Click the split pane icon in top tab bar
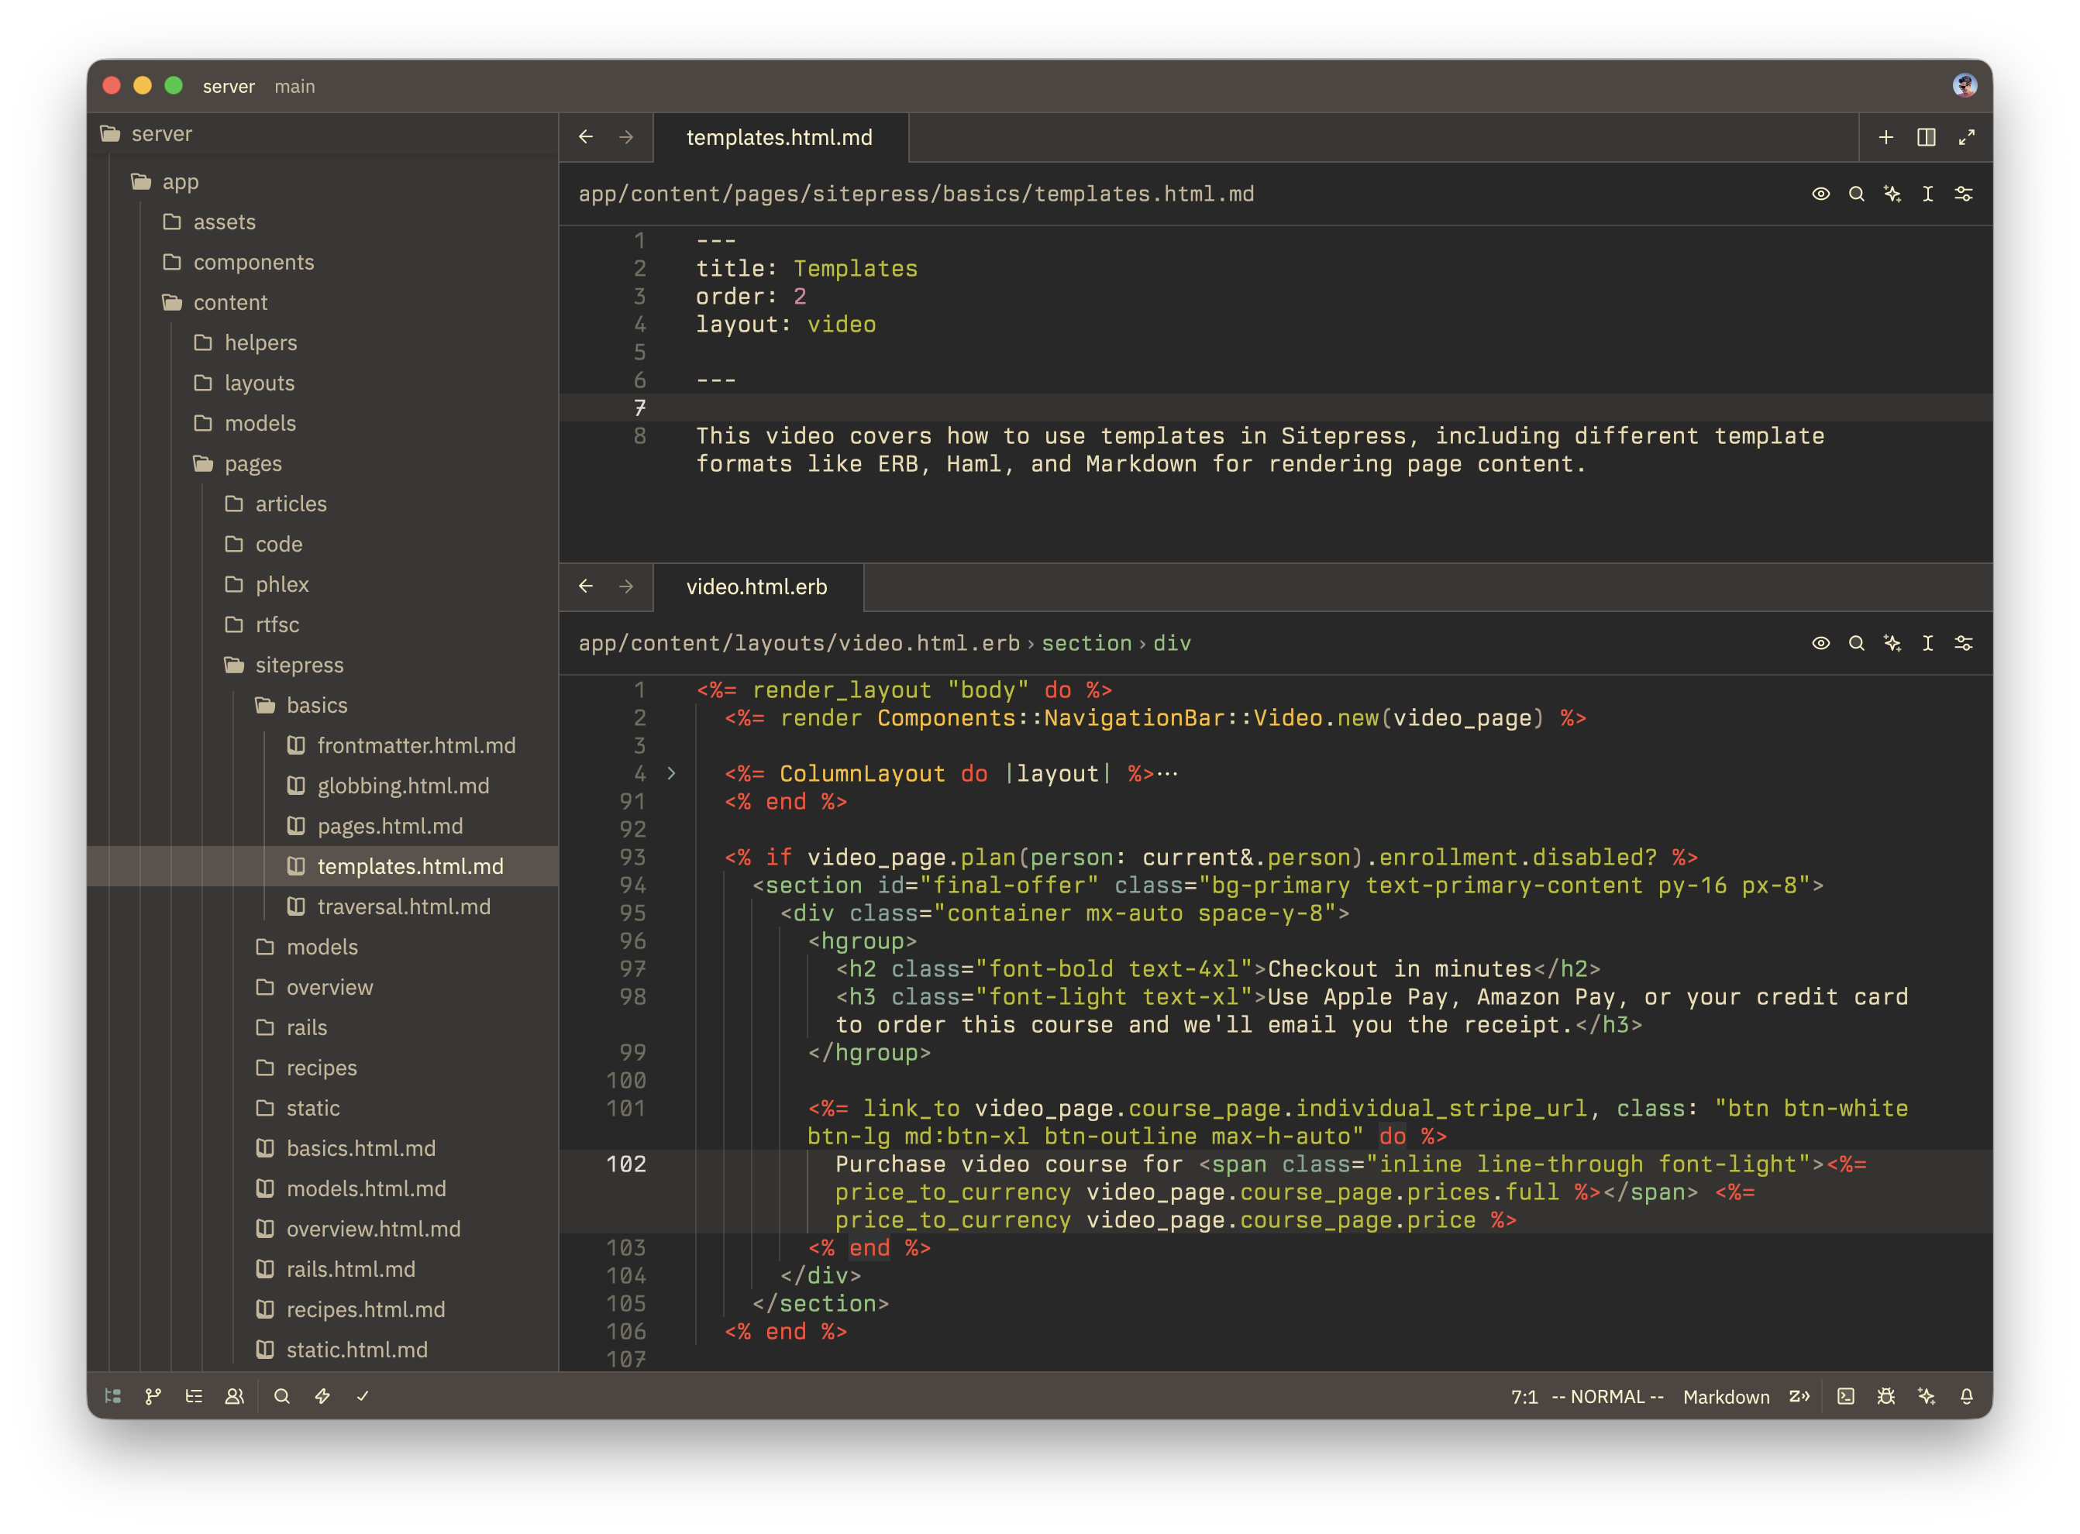Image resolution: width=2080 pixels, height=1534 pixels. 1927,137
